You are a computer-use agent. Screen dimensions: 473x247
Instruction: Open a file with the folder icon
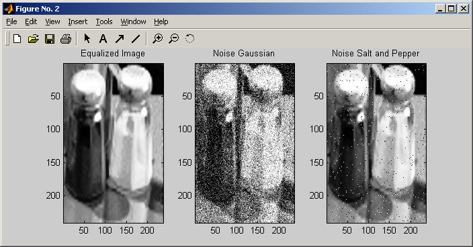(34, 38)
